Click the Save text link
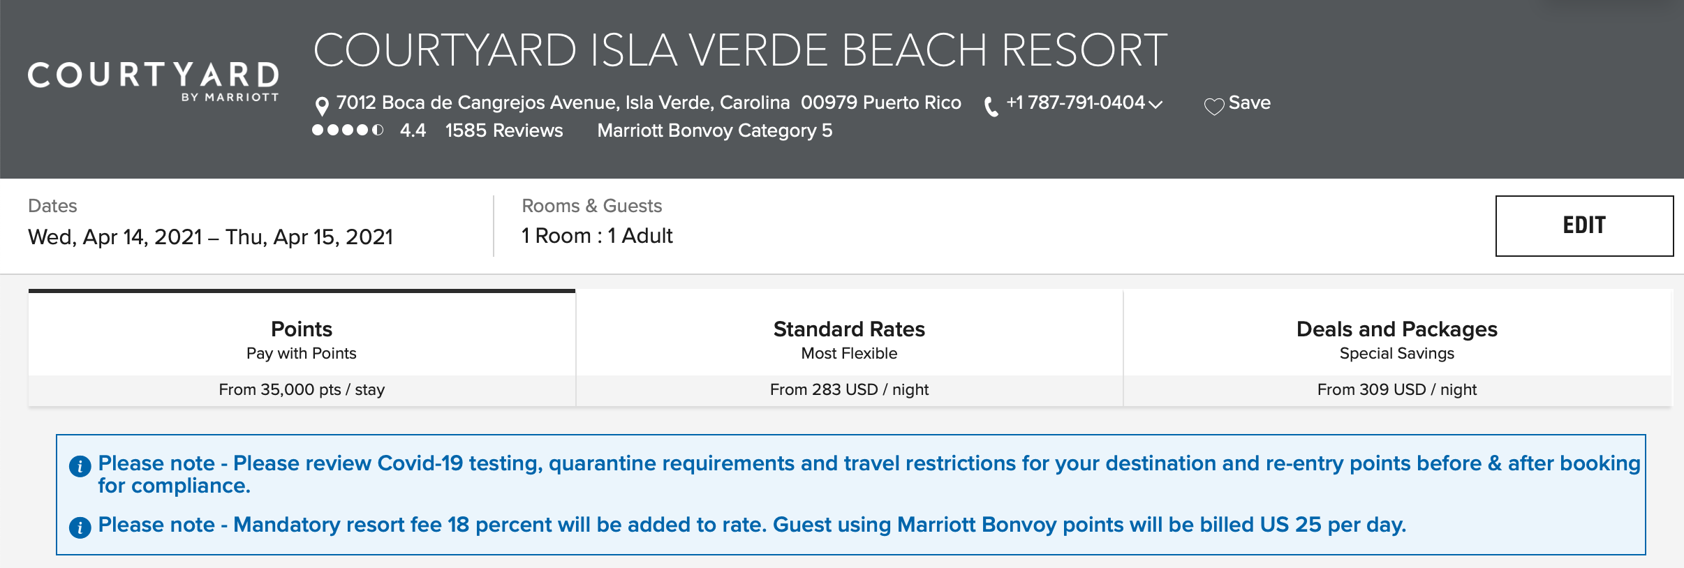1684x568 pixels. pos(1249,103)
